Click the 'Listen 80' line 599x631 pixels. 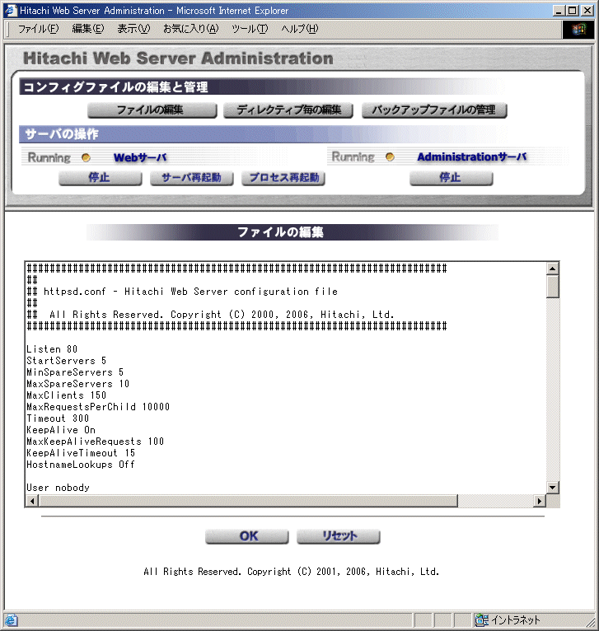tap(52, 349)
